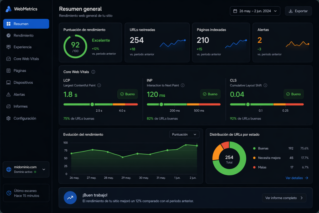This screenshot has height=213, width=319.
Task: Click the WebMetrics logo icon
Action: 8,9
